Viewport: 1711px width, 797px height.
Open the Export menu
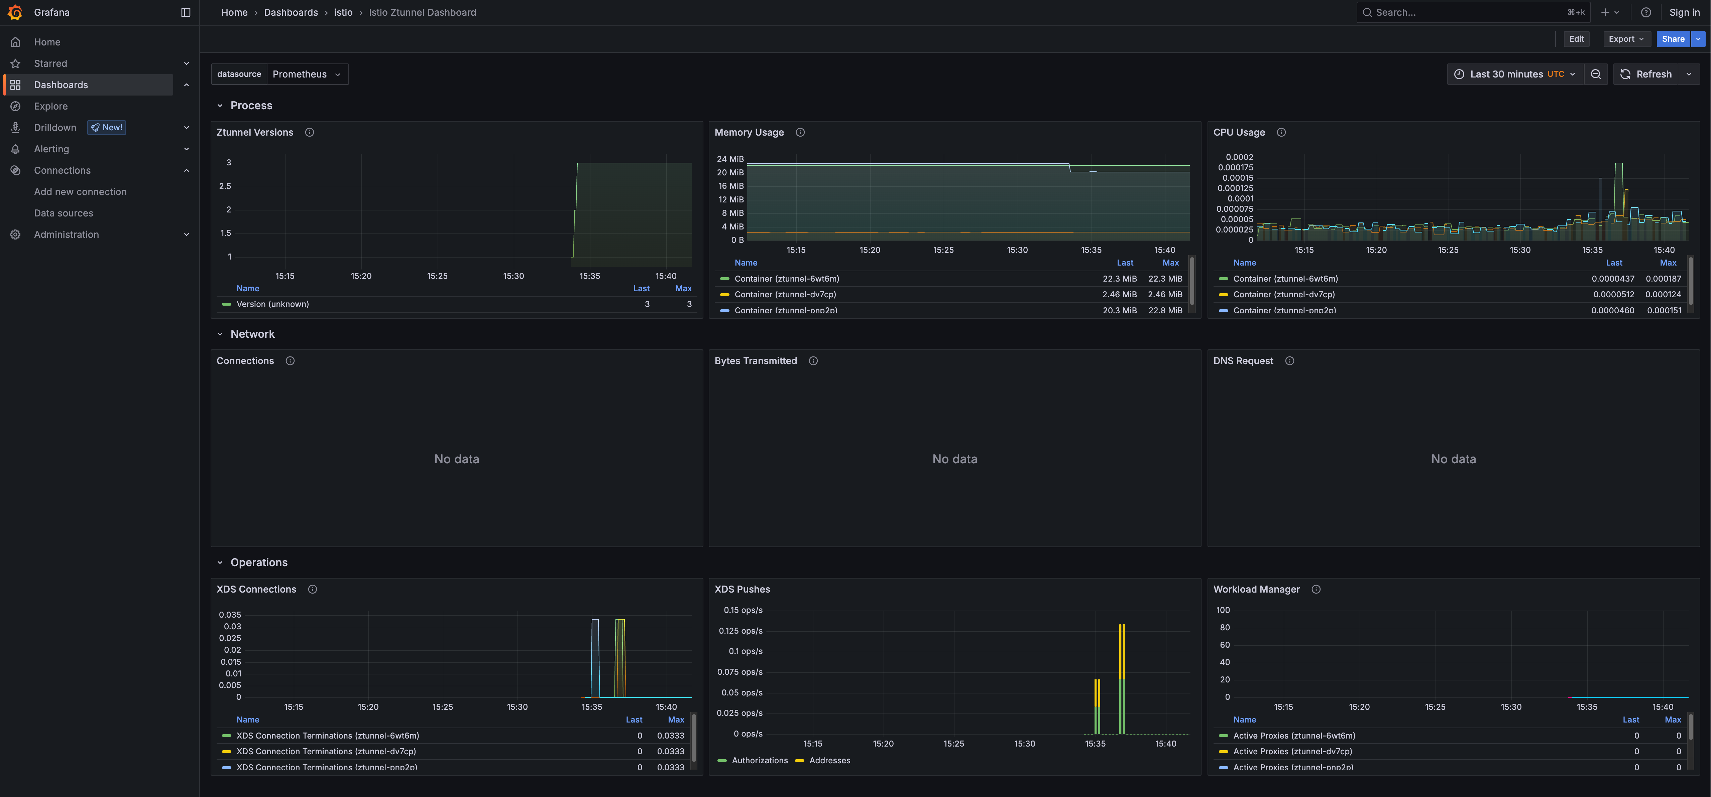(1627, 38)
